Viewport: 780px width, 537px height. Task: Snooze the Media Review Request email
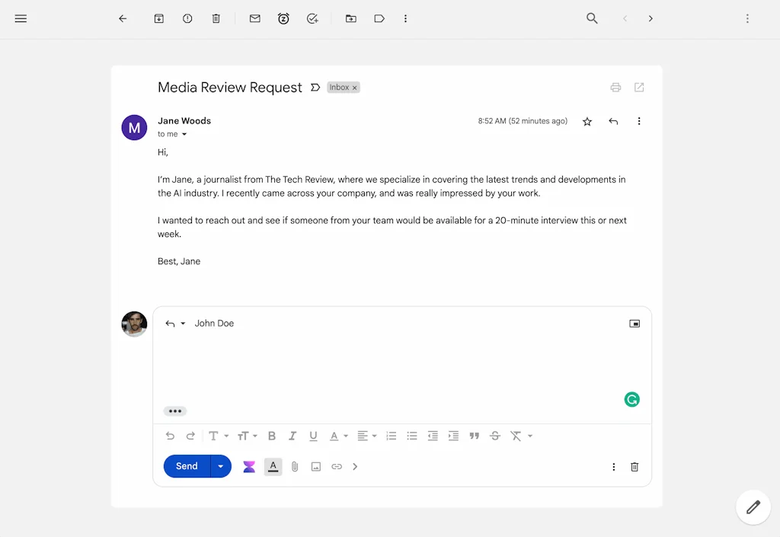tap(283, 18)
